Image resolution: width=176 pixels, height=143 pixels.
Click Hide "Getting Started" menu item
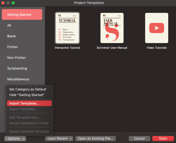(x=27, y=95)
